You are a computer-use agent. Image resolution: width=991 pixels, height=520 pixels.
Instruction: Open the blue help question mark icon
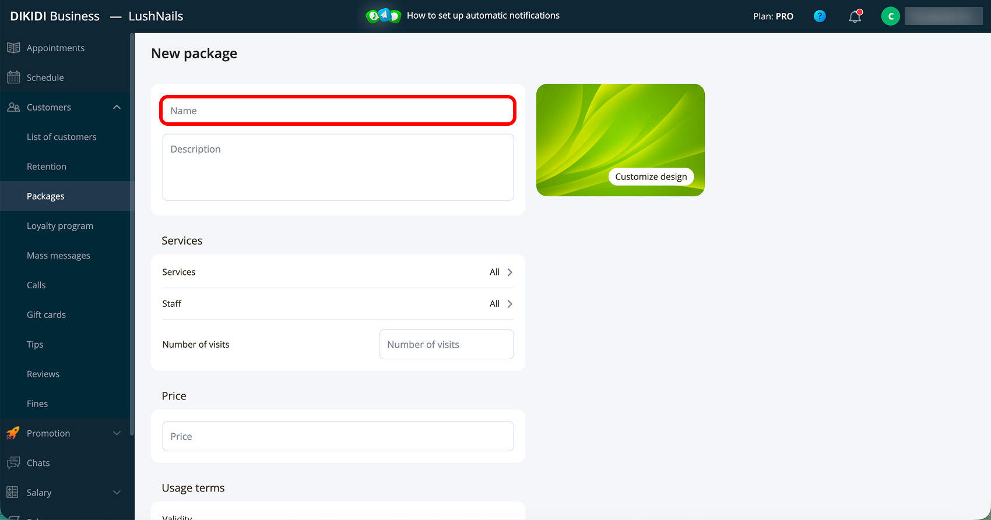(x=820, y=16)
